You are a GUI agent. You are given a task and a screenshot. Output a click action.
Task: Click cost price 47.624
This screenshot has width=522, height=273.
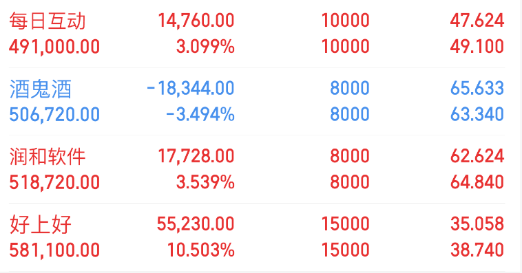point(477,21)
